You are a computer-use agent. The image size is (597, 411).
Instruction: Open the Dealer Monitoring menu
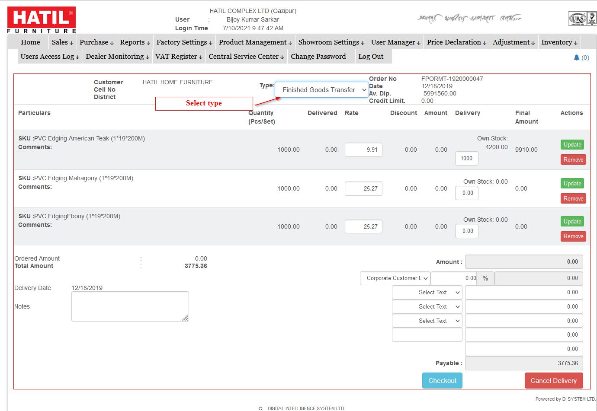click(x=117, y=57)
